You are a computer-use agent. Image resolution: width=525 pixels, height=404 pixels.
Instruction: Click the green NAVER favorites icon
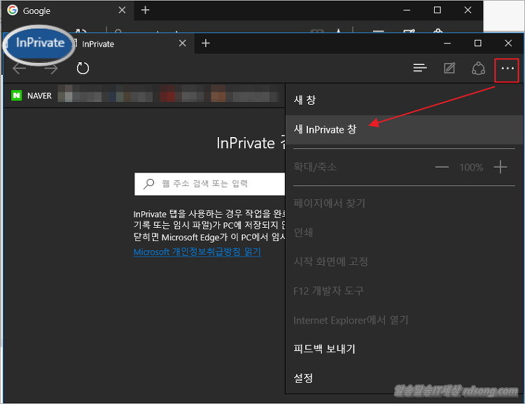click(x=16, y=96)
